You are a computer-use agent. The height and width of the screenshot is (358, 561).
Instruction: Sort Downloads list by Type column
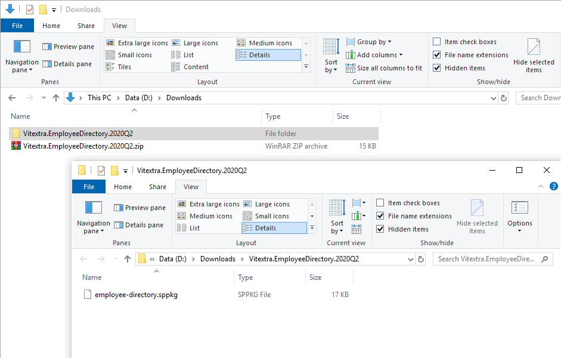point(297,116)
